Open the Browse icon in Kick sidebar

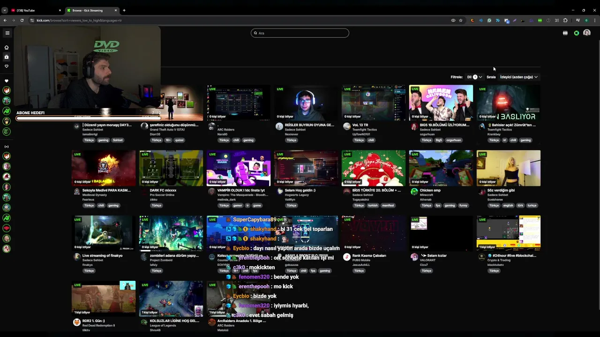7,57
